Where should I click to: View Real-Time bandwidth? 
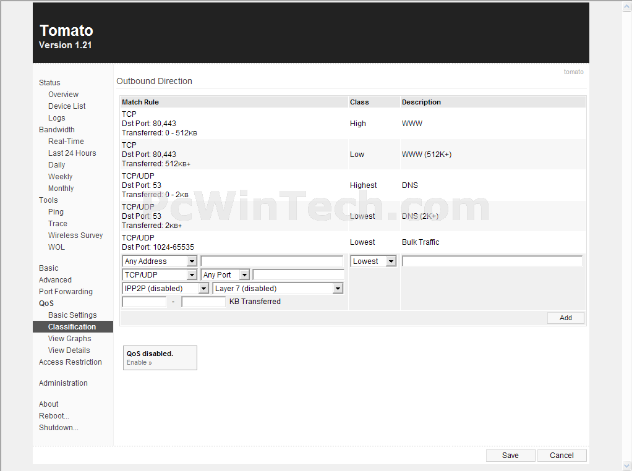pyautogui.click(x=66, y=142)
